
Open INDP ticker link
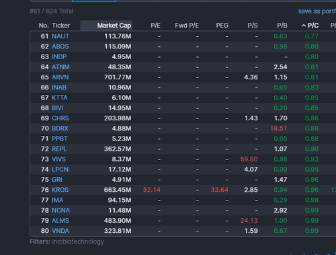(x=59, y=57)
